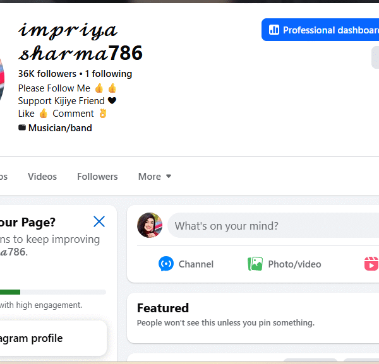This screenshot has width=379, height=364.
Task: Open the Followers tab
Action: (97, 177)
